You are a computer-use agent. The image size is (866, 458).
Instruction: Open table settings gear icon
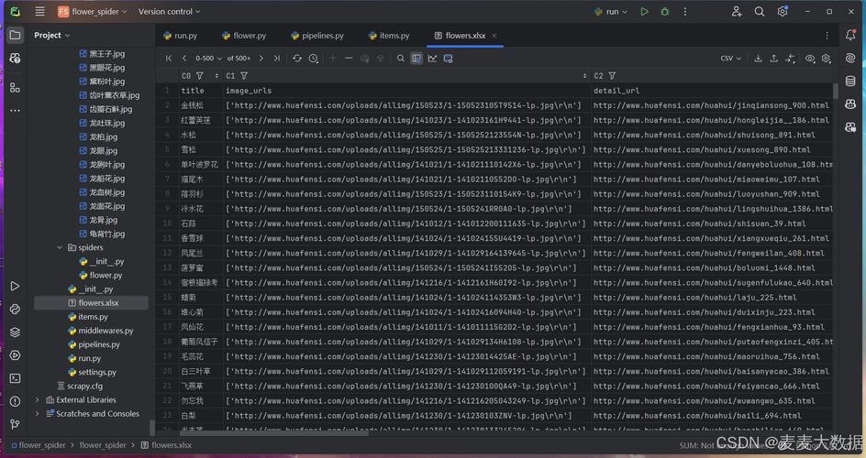click(x=827, y=59)
